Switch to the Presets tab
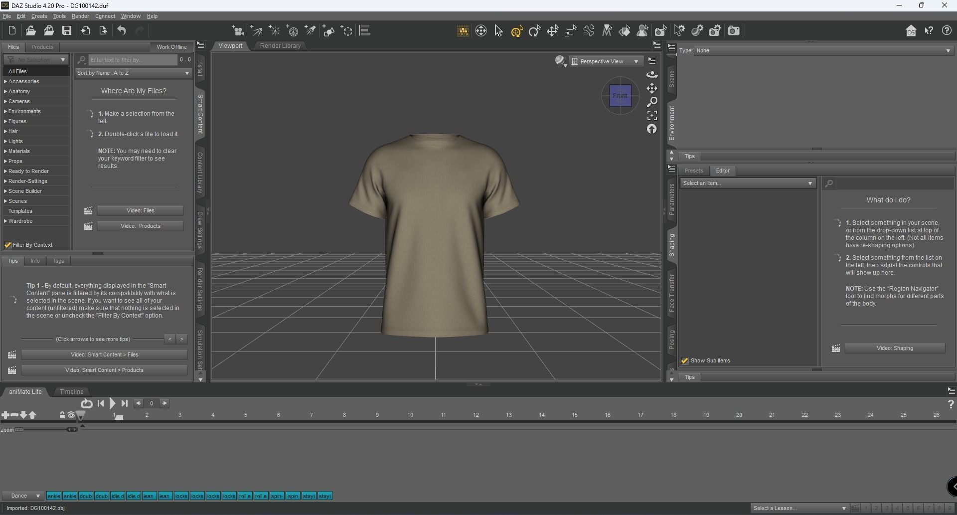The height and width of the screenshot is (515, 957). [x=694, y=171]
